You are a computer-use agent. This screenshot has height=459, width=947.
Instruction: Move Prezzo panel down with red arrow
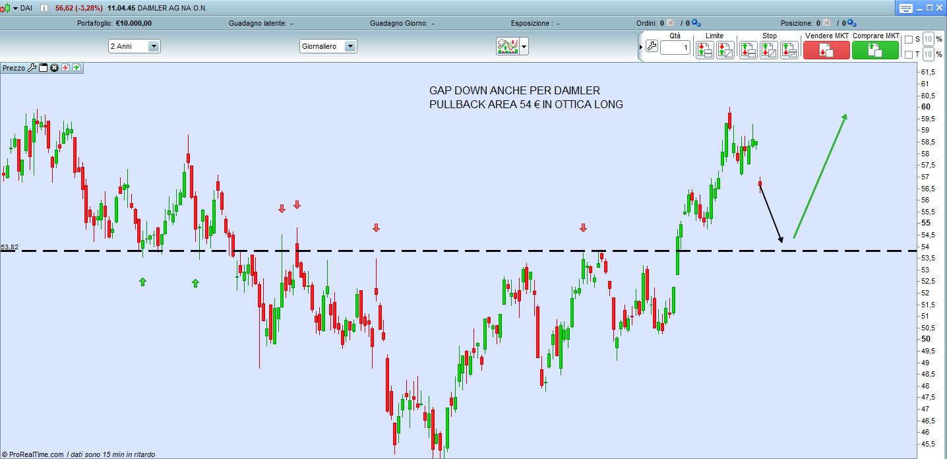coord(65,67)
